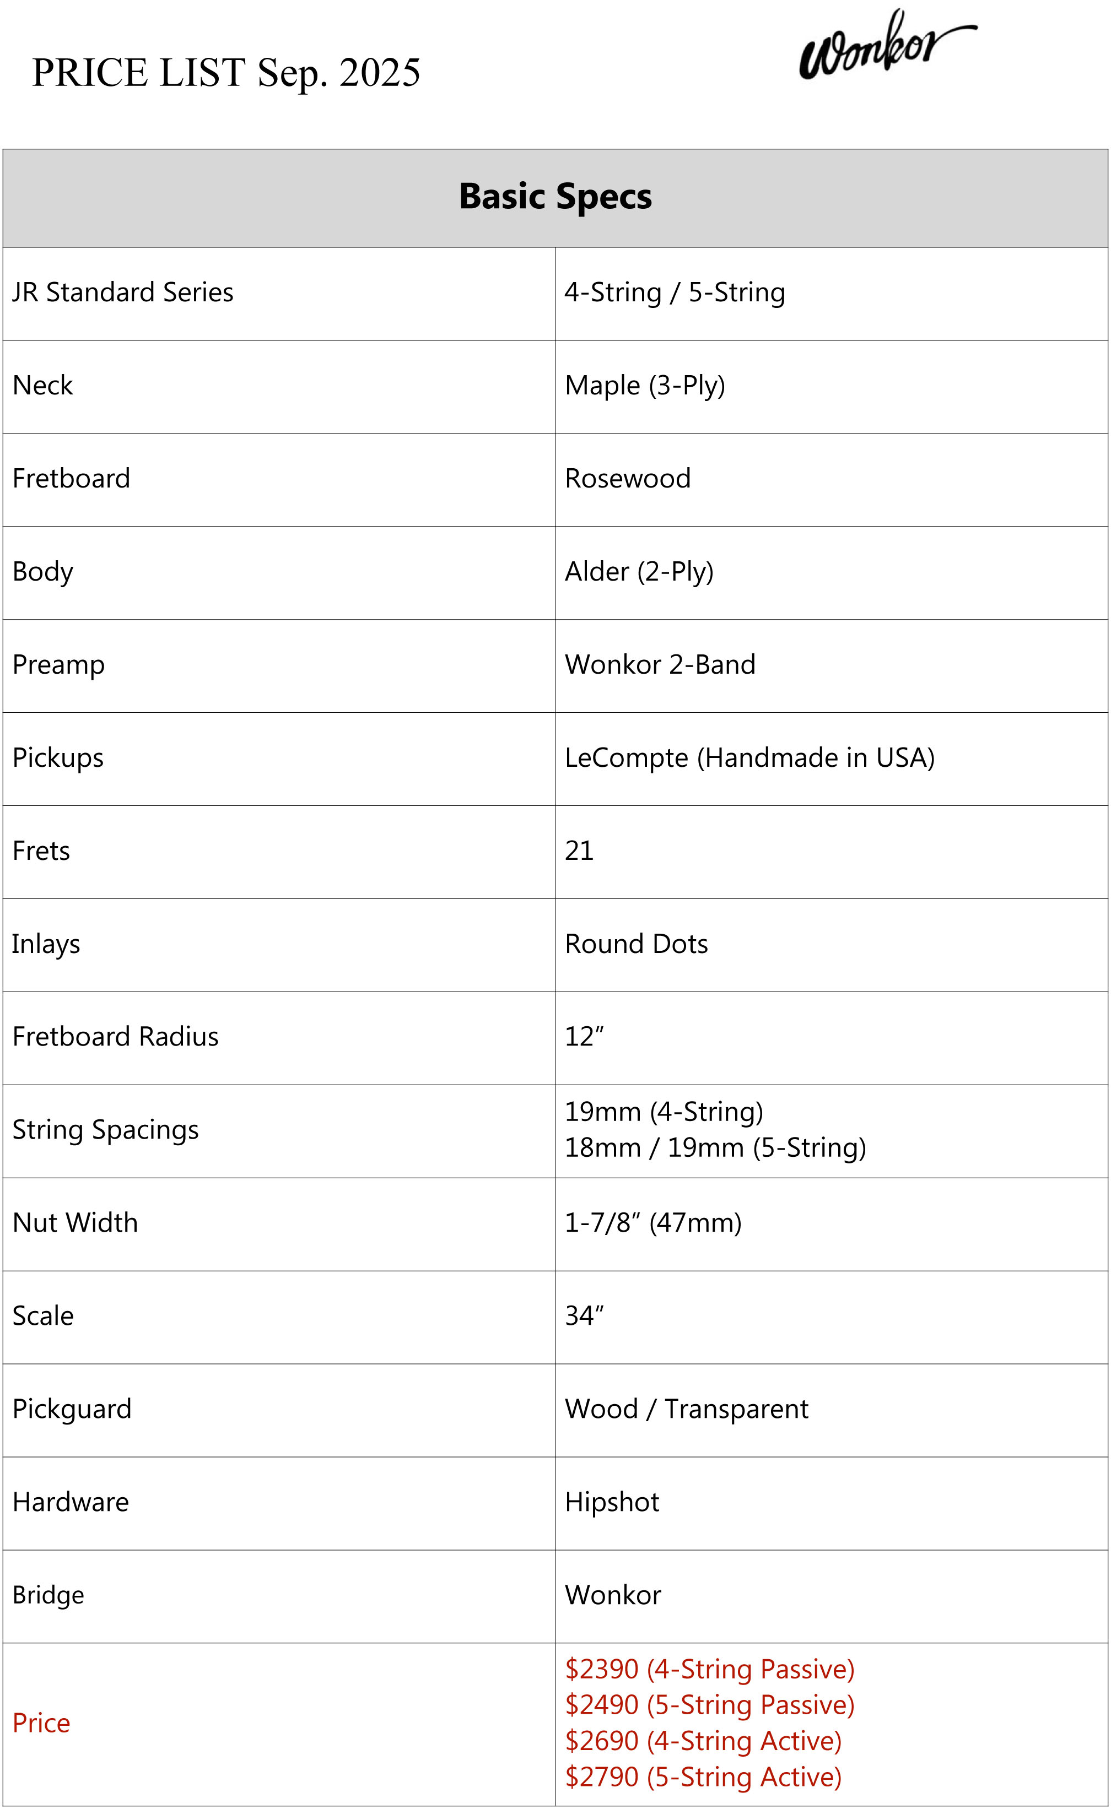This screenshot has width=1111, height=1809.
Task: Select the Rosewood fretboard value
Action: 628,479
